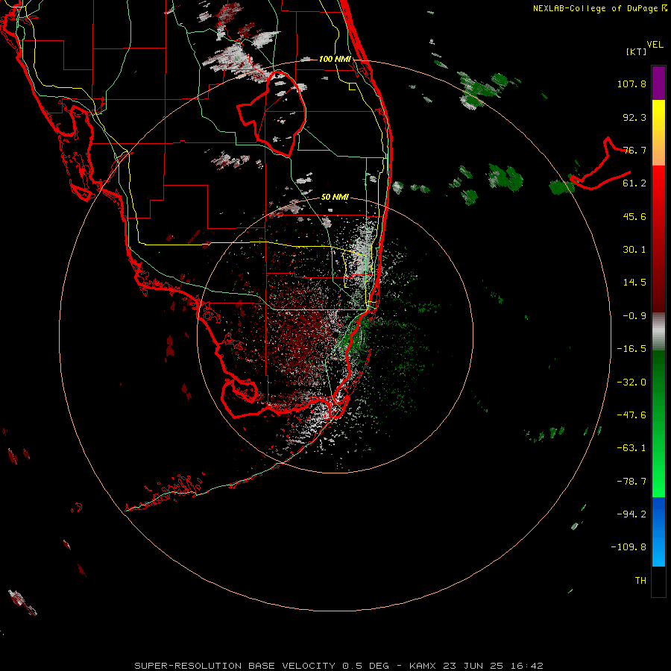
Task: Click the -63.1 legend value
Action: (x=631, y=448)
